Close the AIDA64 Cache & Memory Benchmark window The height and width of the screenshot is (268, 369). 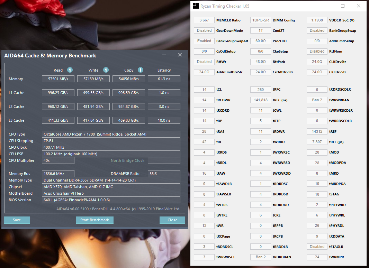180,55
